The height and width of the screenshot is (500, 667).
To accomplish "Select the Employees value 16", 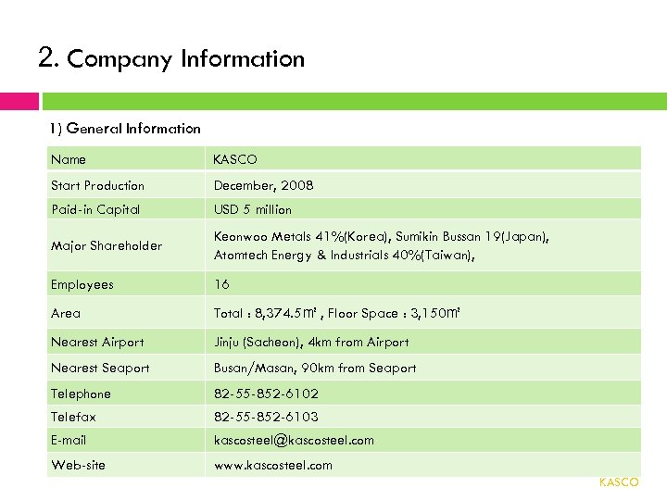I will (222, 284).
